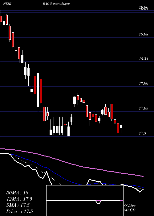Click the <<Live MACD label
The image size is (154, 216).
pos(130,208)
